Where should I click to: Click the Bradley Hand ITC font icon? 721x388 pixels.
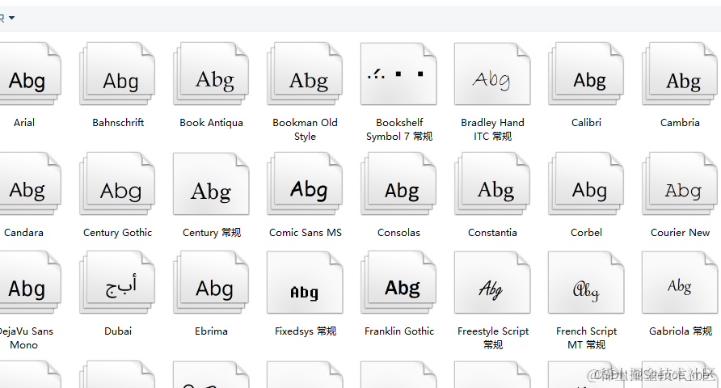point(492,74)
